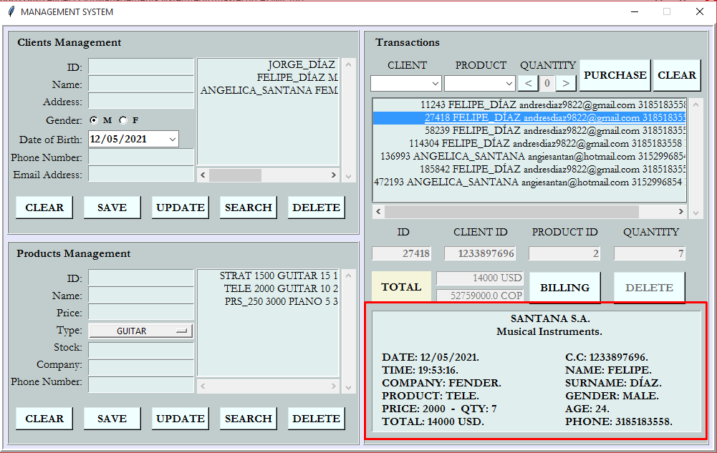Click the 52759000.0 COP total field
This screenshot has width=717, height=453.
(x=480, y=296)
